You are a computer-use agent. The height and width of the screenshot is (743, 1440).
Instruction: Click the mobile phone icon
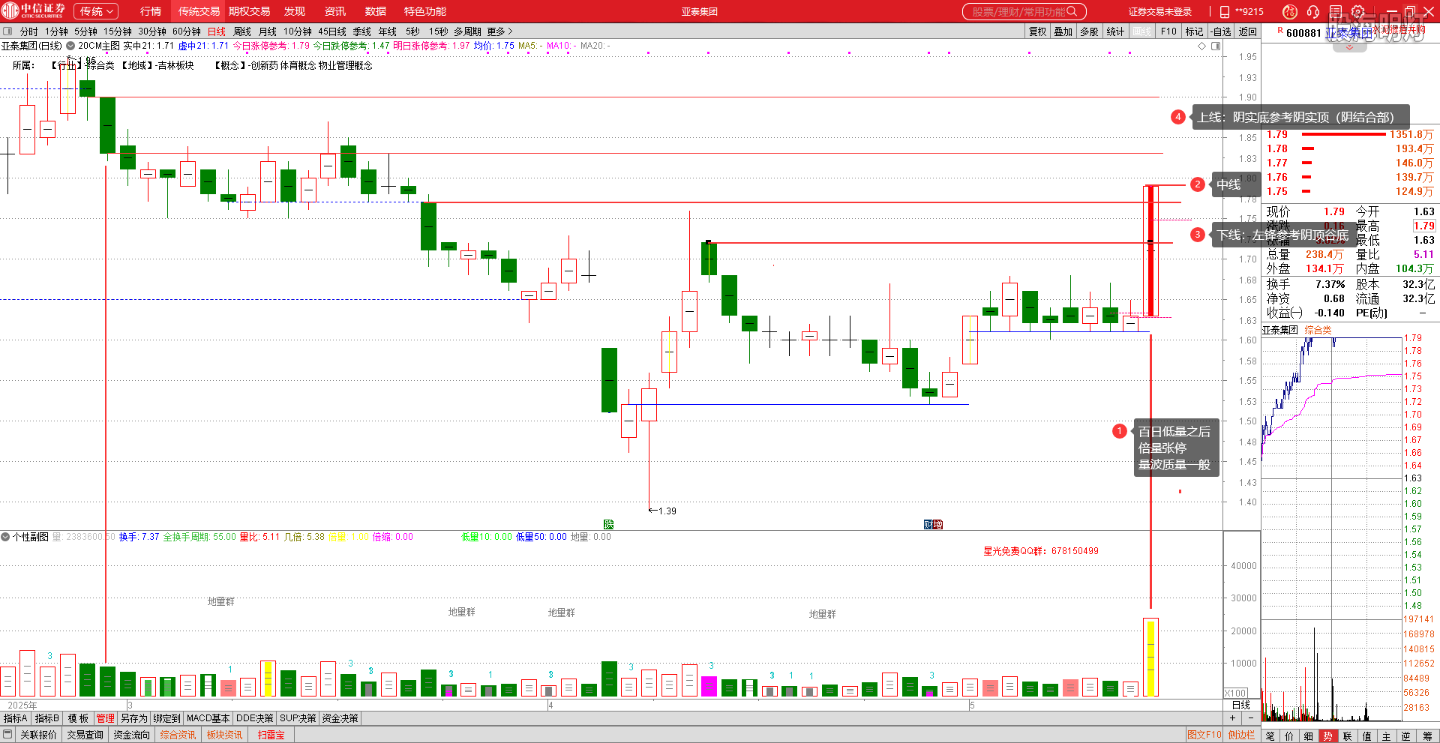(1225, 11)
